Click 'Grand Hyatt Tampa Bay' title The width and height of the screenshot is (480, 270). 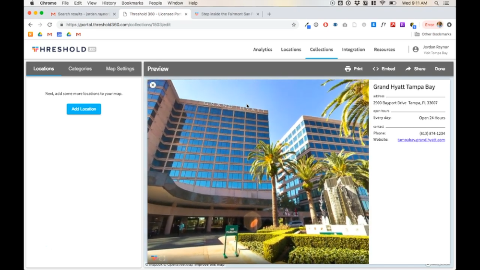click(x=404, y=87)
